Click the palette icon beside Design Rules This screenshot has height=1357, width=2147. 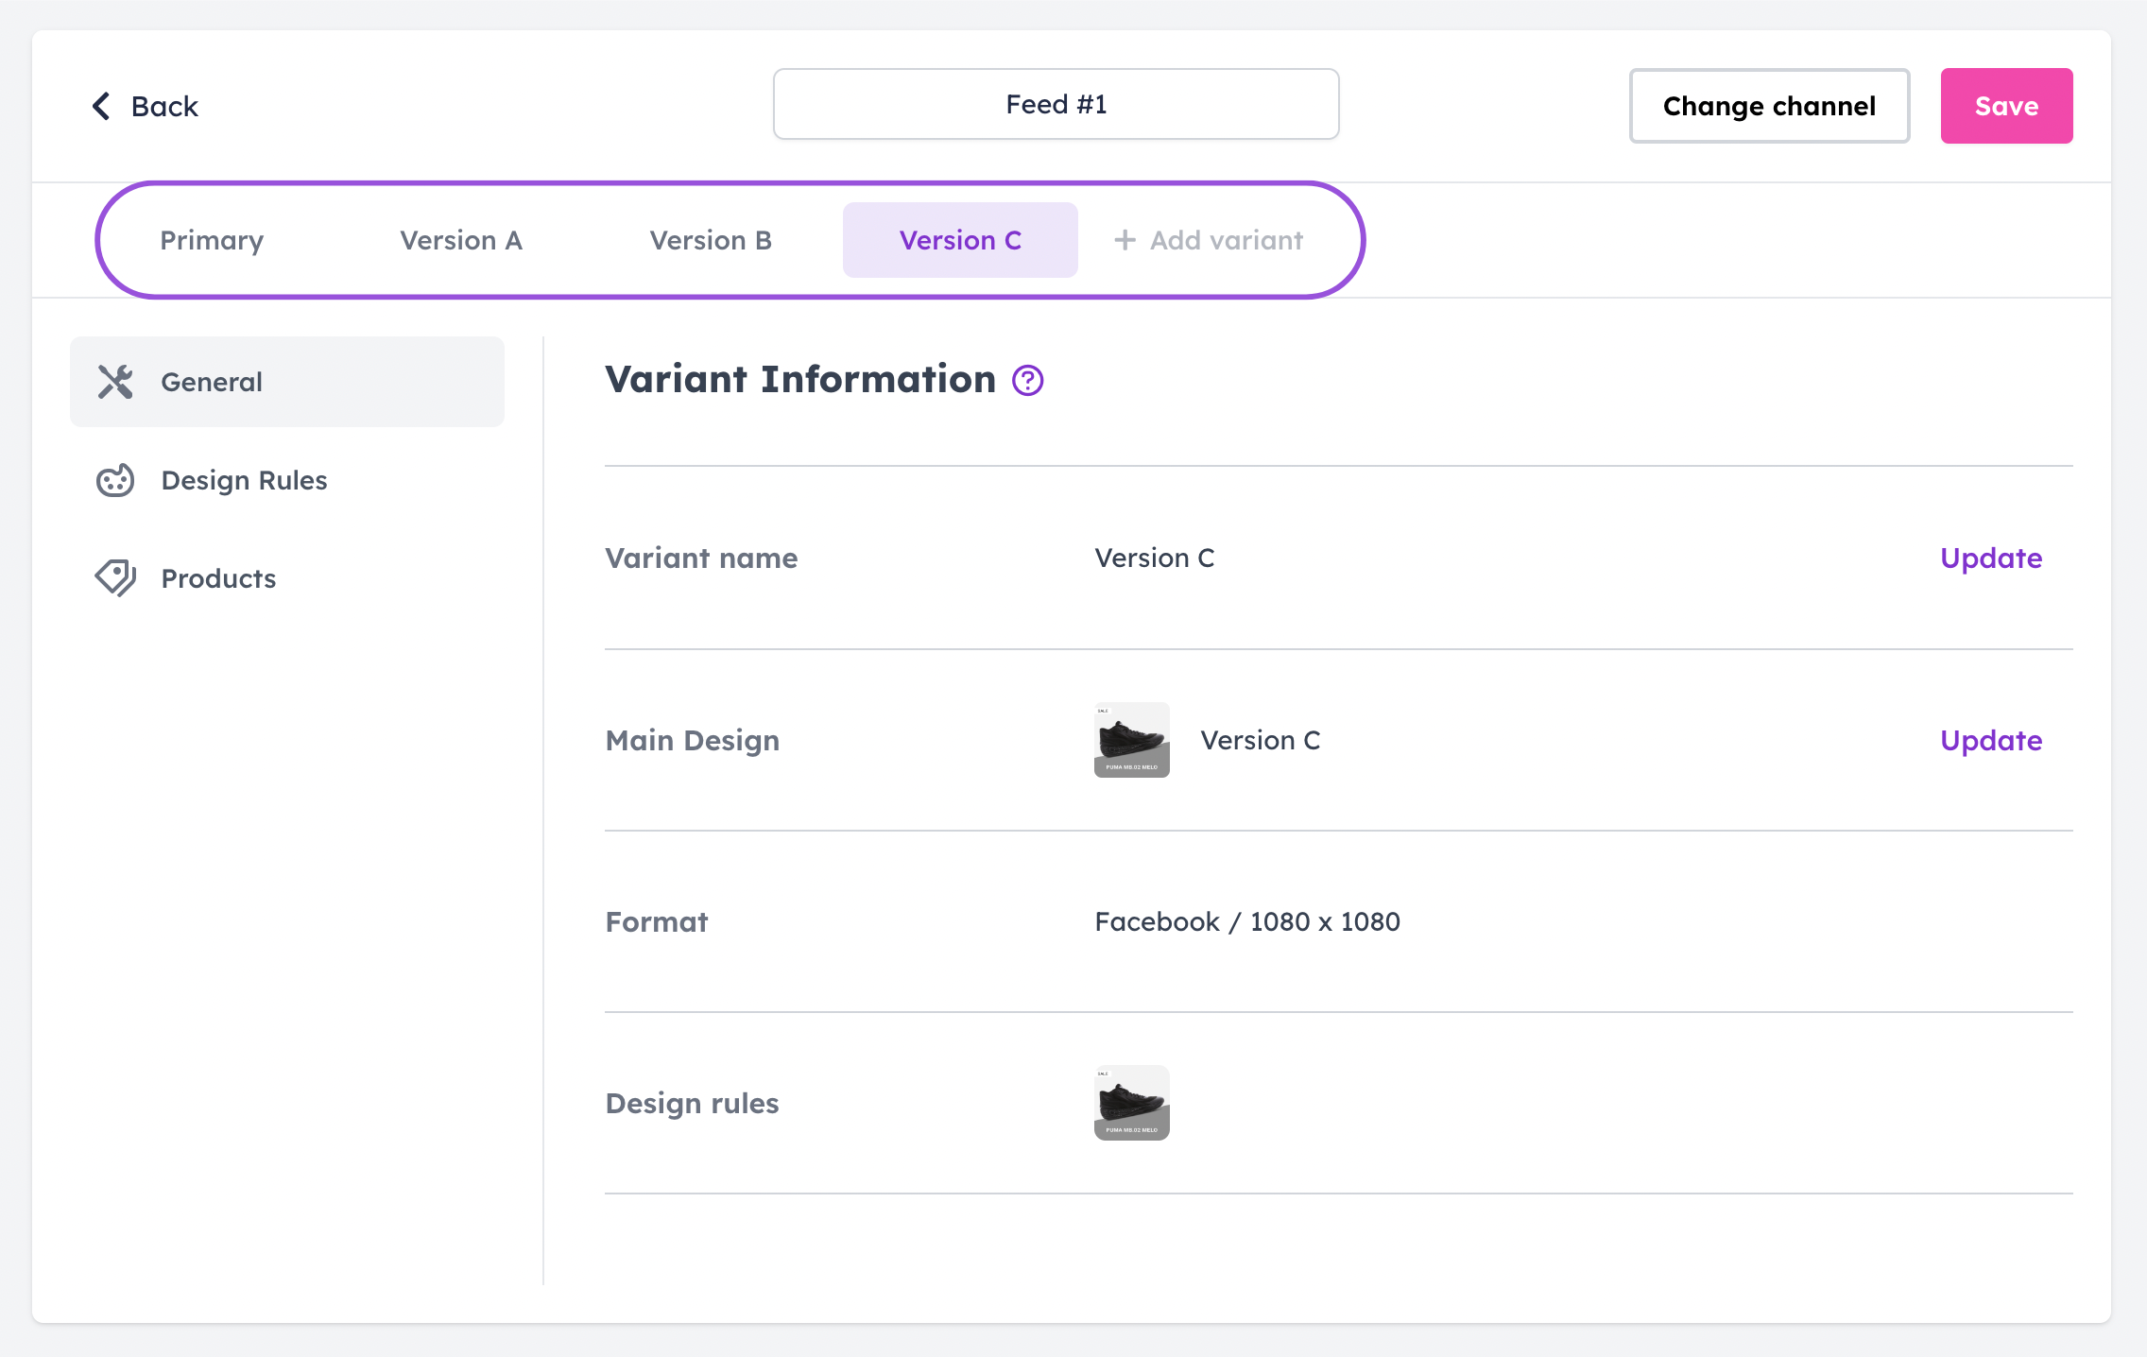coord(114,481)
